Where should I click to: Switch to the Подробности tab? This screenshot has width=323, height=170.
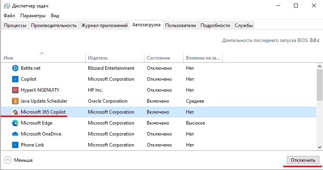click(215, 25)
